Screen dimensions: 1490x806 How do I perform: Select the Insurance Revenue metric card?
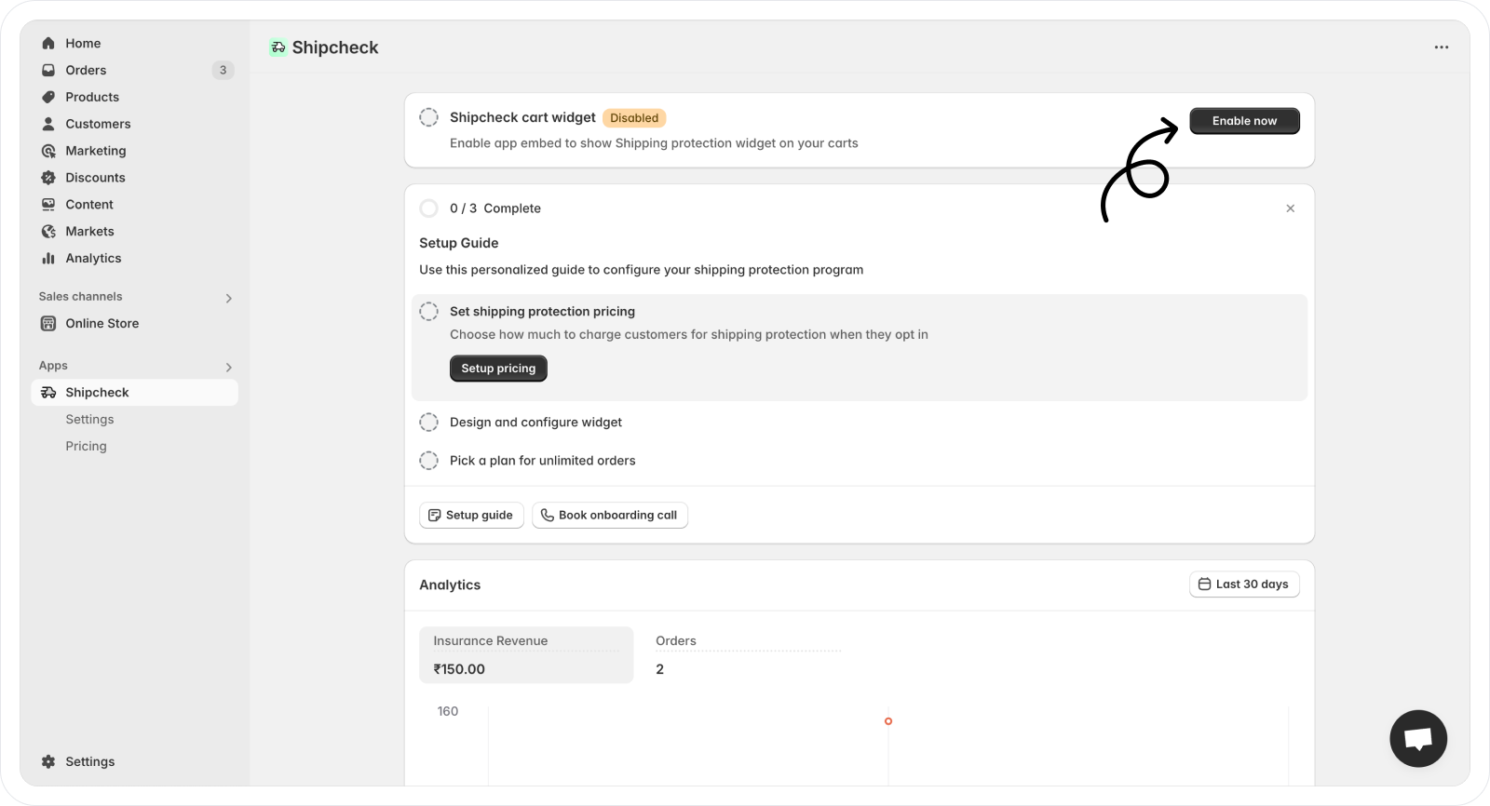(x=526, y=655)
